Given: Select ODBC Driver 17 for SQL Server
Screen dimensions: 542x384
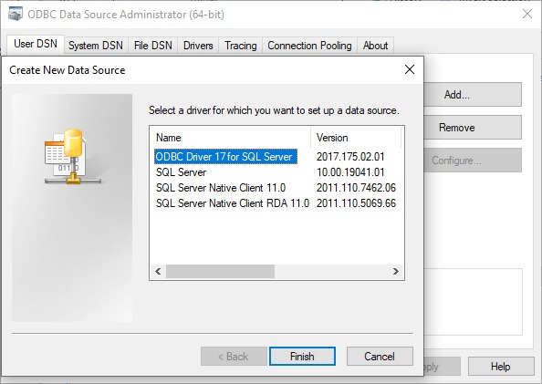Looking at the screenshot, I should [x=225, y=157].
